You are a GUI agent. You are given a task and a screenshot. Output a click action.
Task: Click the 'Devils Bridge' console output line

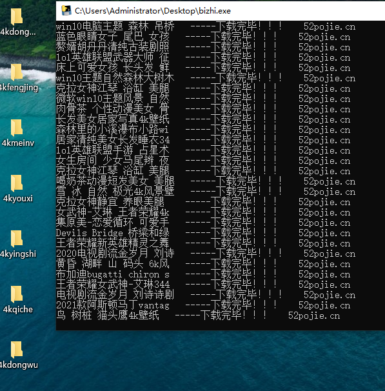click(203, 233)
